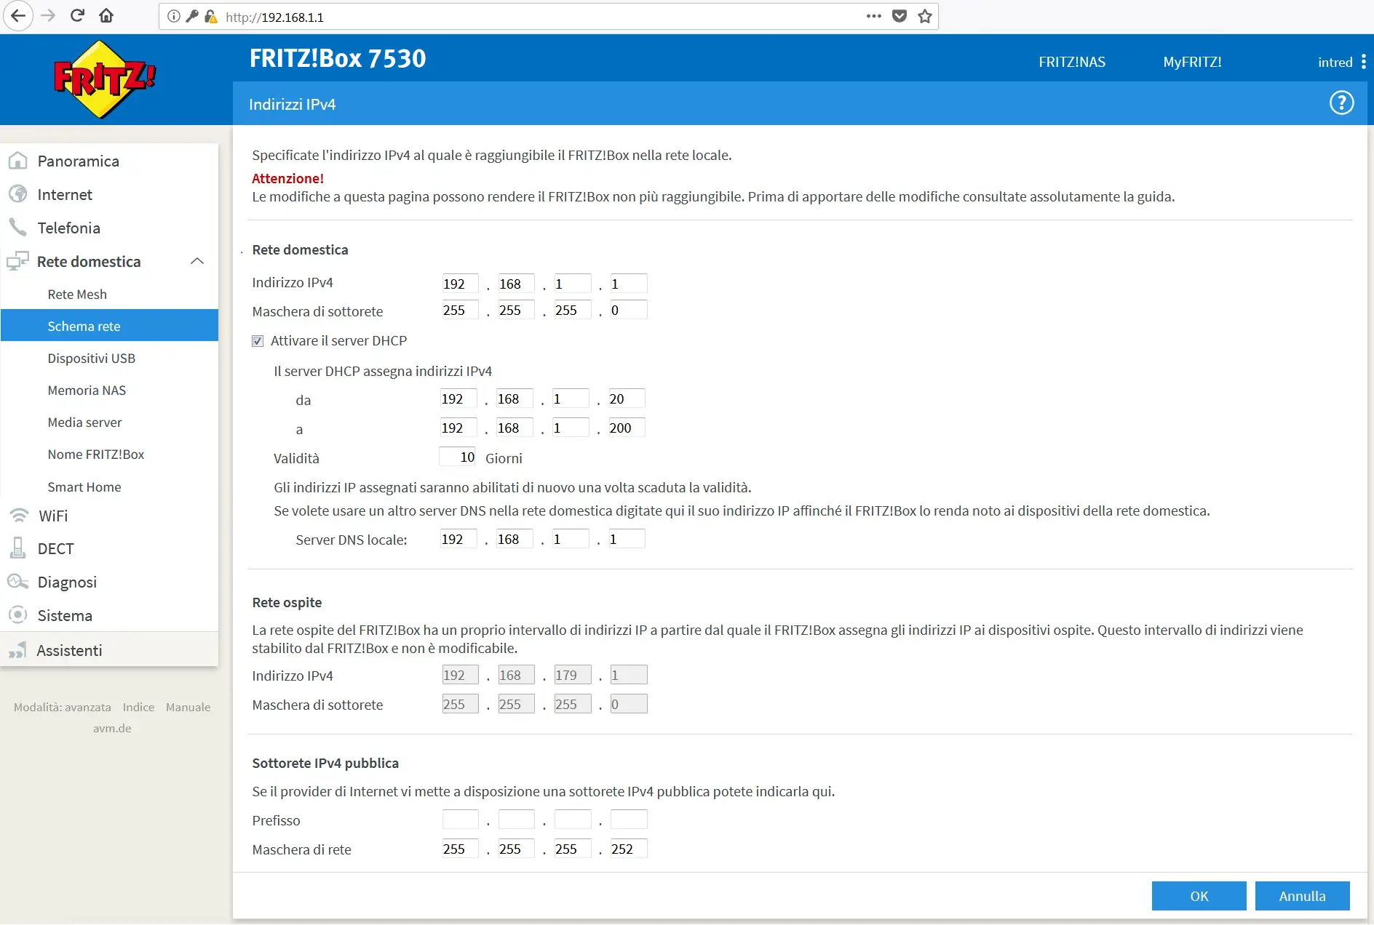Edit Maschera di rete last octet showing 252

click(x=629, y=849)
